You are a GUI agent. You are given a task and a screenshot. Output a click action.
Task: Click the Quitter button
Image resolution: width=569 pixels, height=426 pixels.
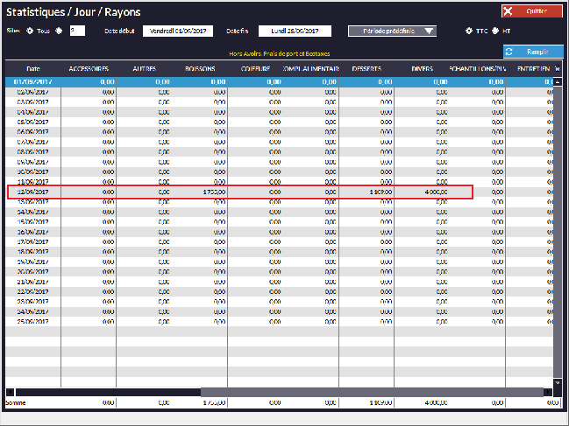pos(531,12)
